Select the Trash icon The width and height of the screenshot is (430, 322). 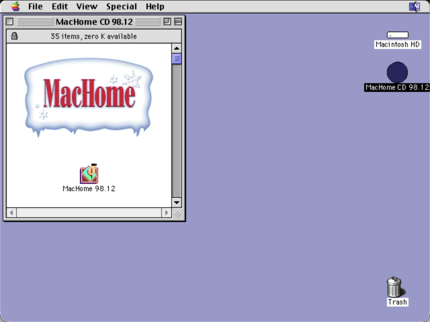click(x=395, y=286)
